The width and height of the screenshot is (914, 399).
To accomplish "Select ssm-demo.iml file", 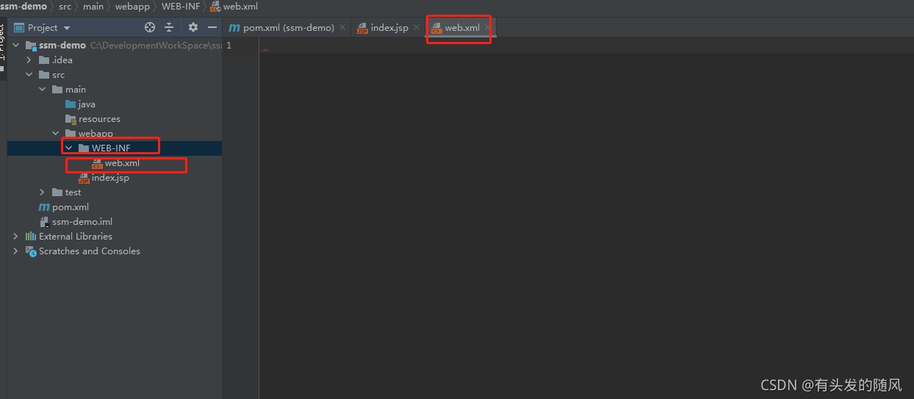I will click(82, 221).
